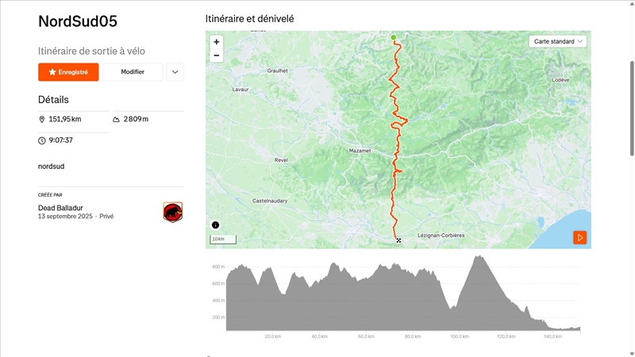Viewport: 635px width, 357px height.
Task: Zoom out on the route map
Action: pyautogui.click(x=217, y=56)
